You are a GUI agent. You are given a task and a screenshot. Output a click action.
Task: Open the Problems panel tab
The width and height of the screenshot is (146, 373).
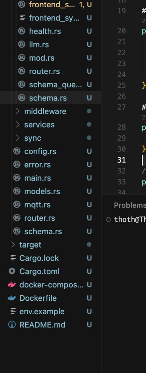(x=130, y=205)
